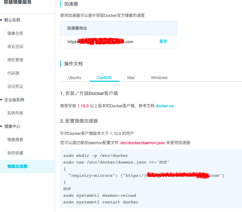Go to 镜像搜索 in the sidebar
The height and width of the screenshot is (212, 242).
click(15, 140)
